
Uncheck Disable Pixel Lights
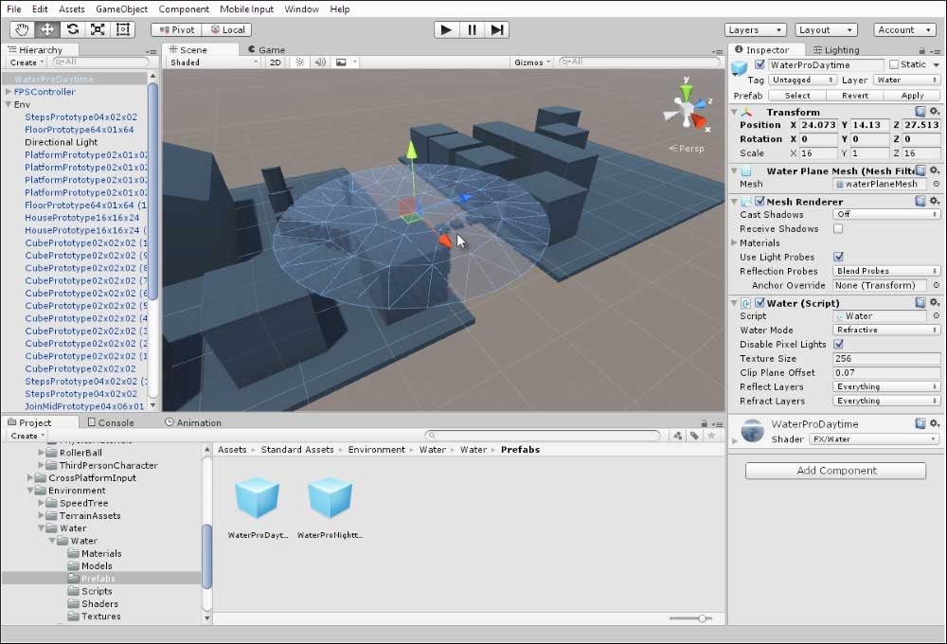(838, 344)
